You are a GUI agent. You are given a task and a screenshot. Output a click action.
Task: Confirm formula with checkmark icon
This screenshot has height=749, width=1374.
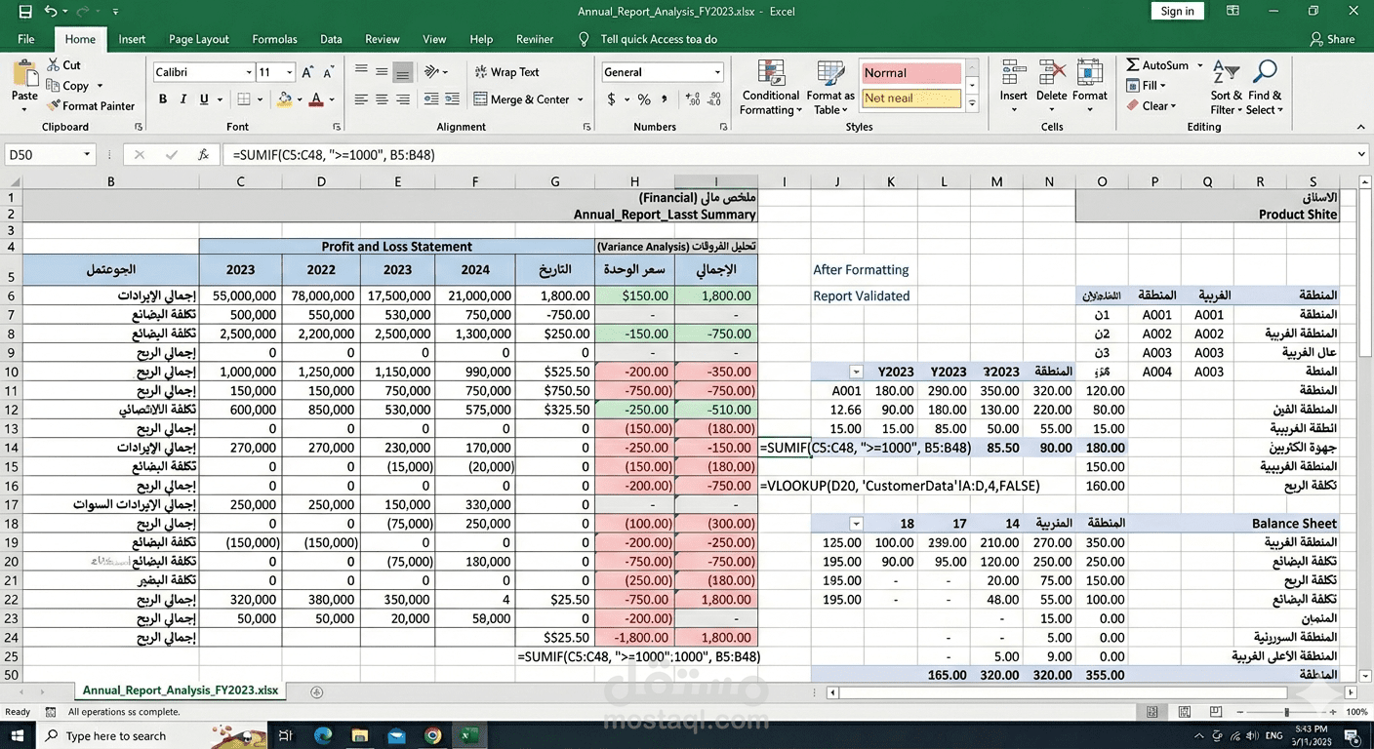(x=172, y=154)
